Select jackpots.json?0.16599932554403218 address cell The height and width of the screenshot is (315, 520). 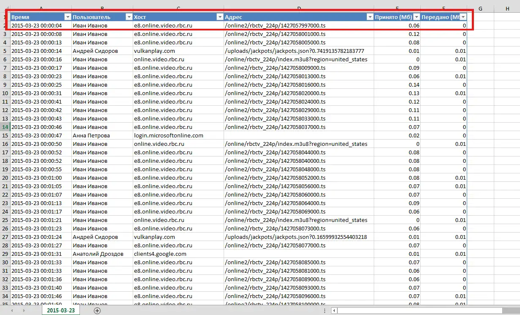click(x=298, y=237)
